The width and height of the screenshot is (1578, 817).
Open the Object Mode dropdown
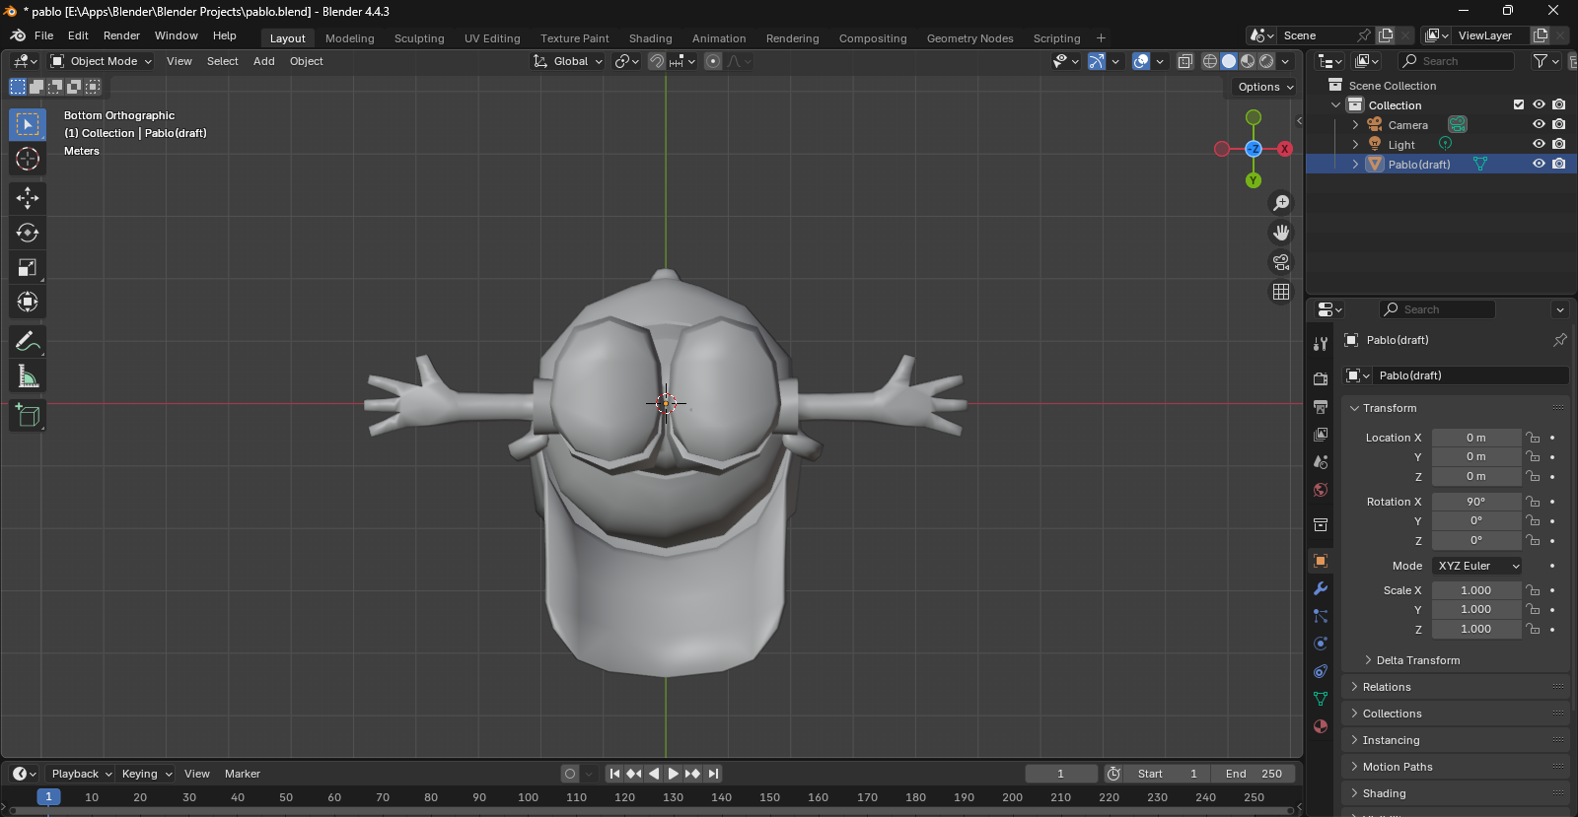click(x=102, y=61)
